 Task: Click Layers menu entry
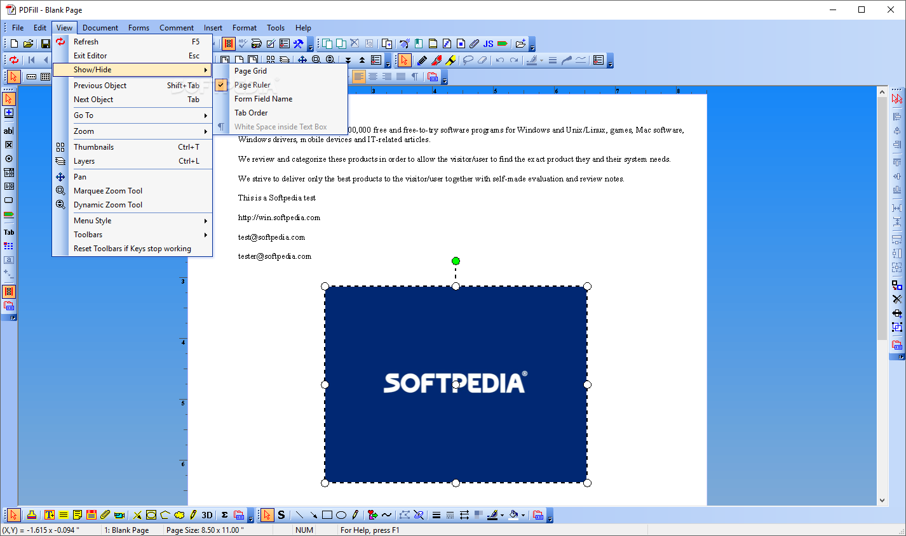click(x=132, y=161)
